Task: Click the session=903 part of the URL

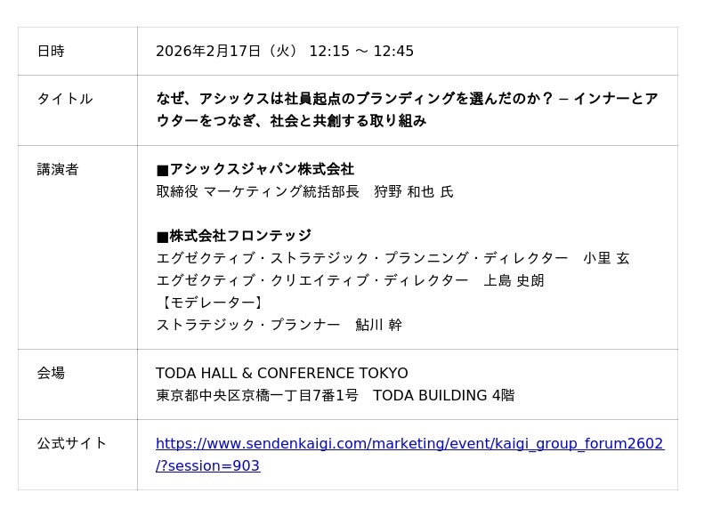Action: pos(208,465)
